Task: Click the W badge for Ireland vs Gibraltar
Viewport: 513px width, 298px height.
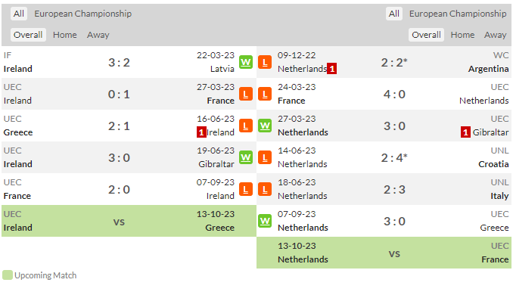Action: [246, 157]
